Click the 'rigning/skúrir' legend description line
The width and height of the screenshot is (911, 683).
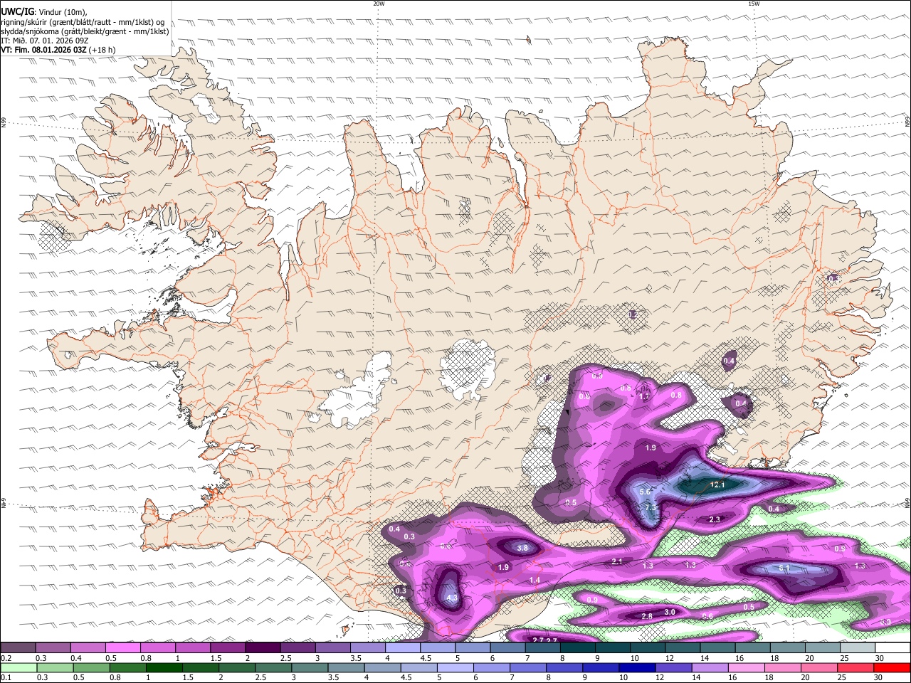tap(83, 21)
